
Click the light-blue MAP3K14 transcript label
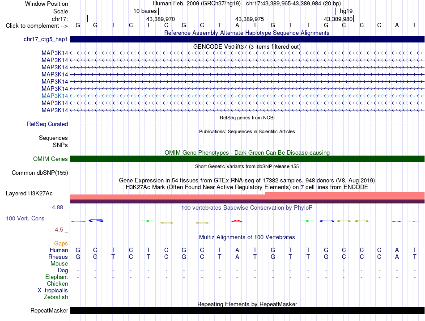[55, 96]
